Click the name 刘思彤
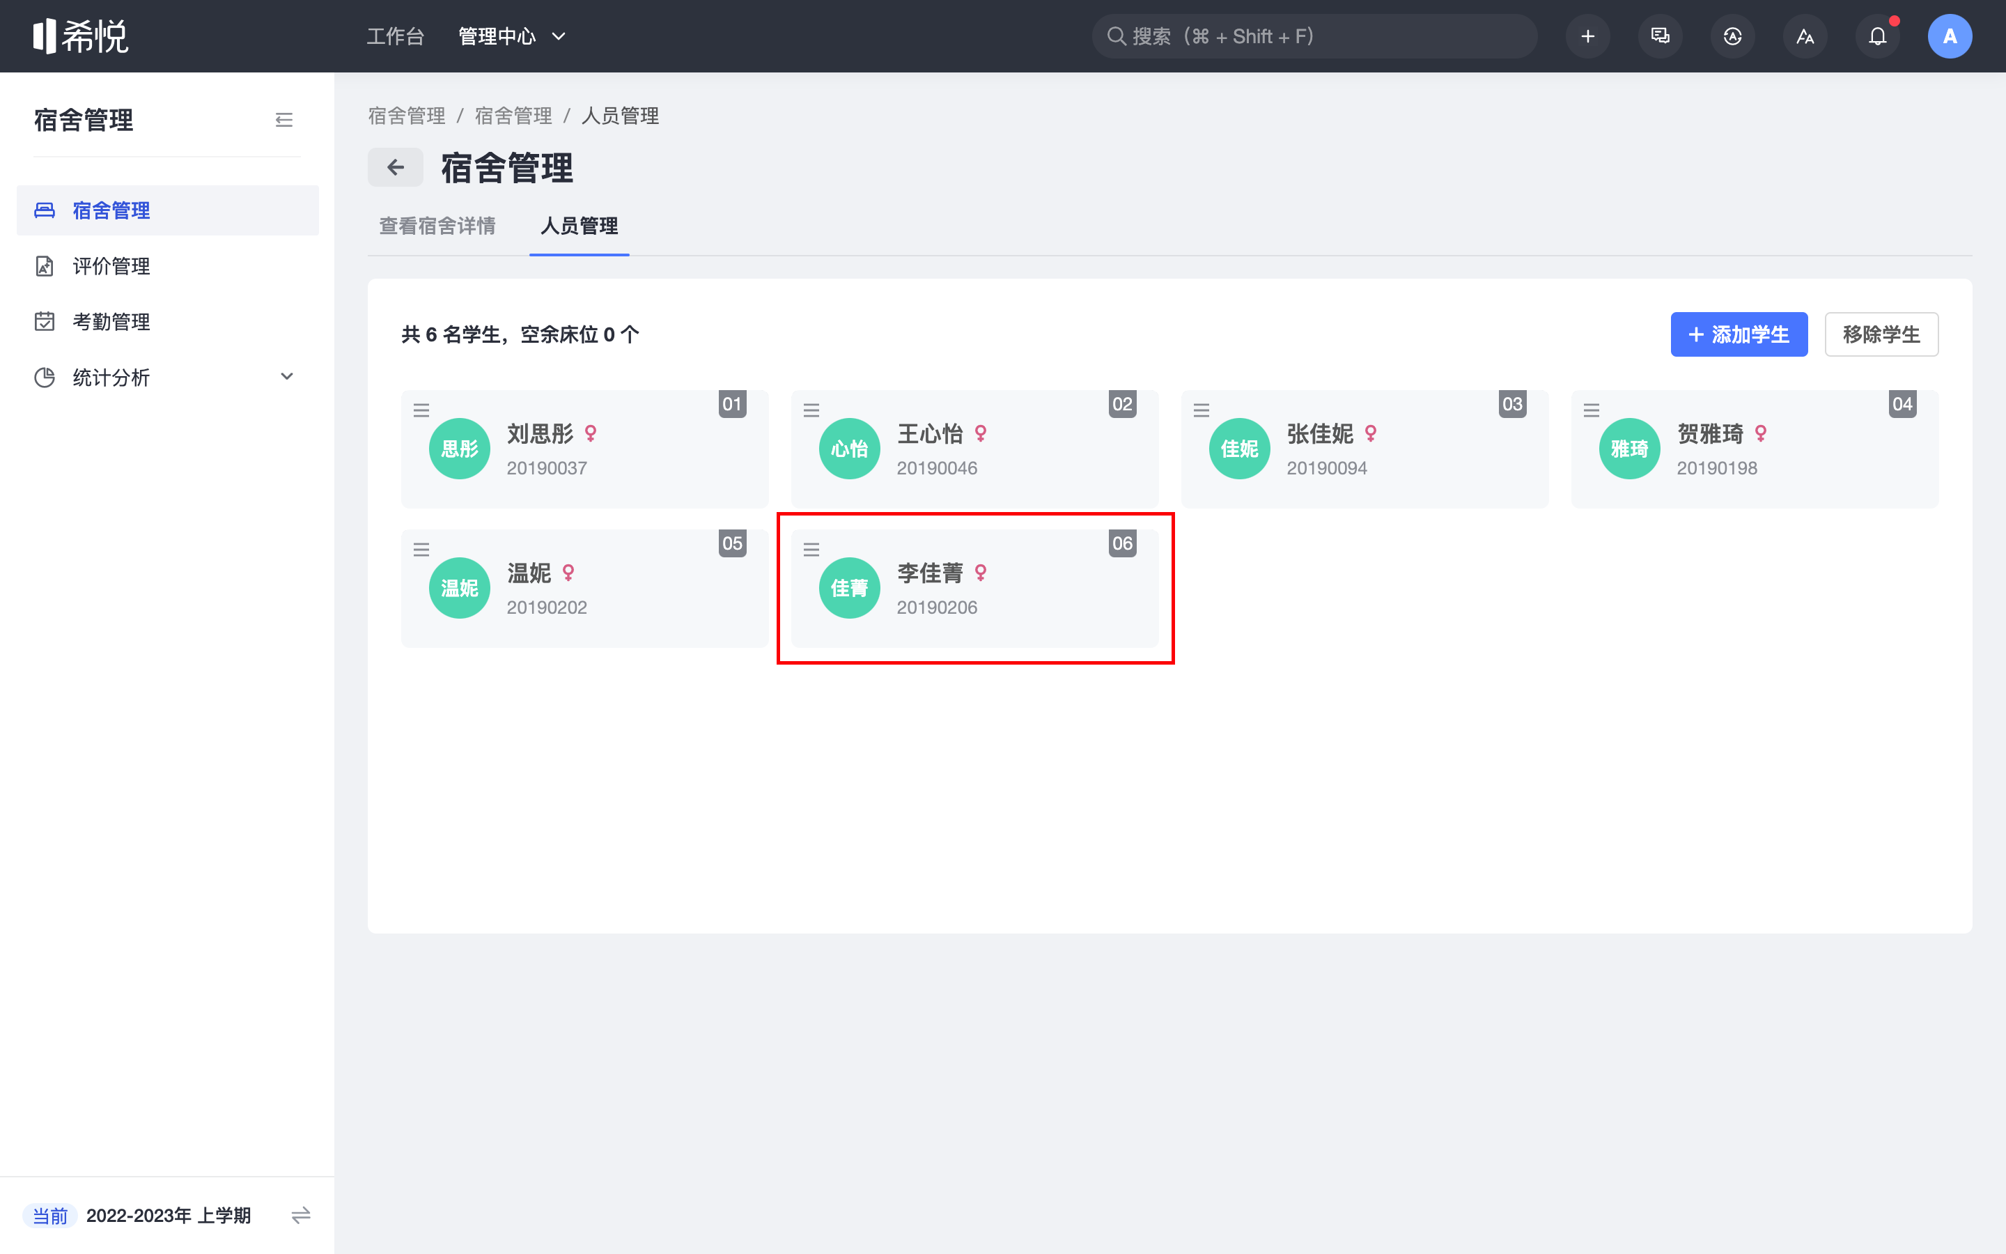The image size is (2006, 1254). click(541, 434)
